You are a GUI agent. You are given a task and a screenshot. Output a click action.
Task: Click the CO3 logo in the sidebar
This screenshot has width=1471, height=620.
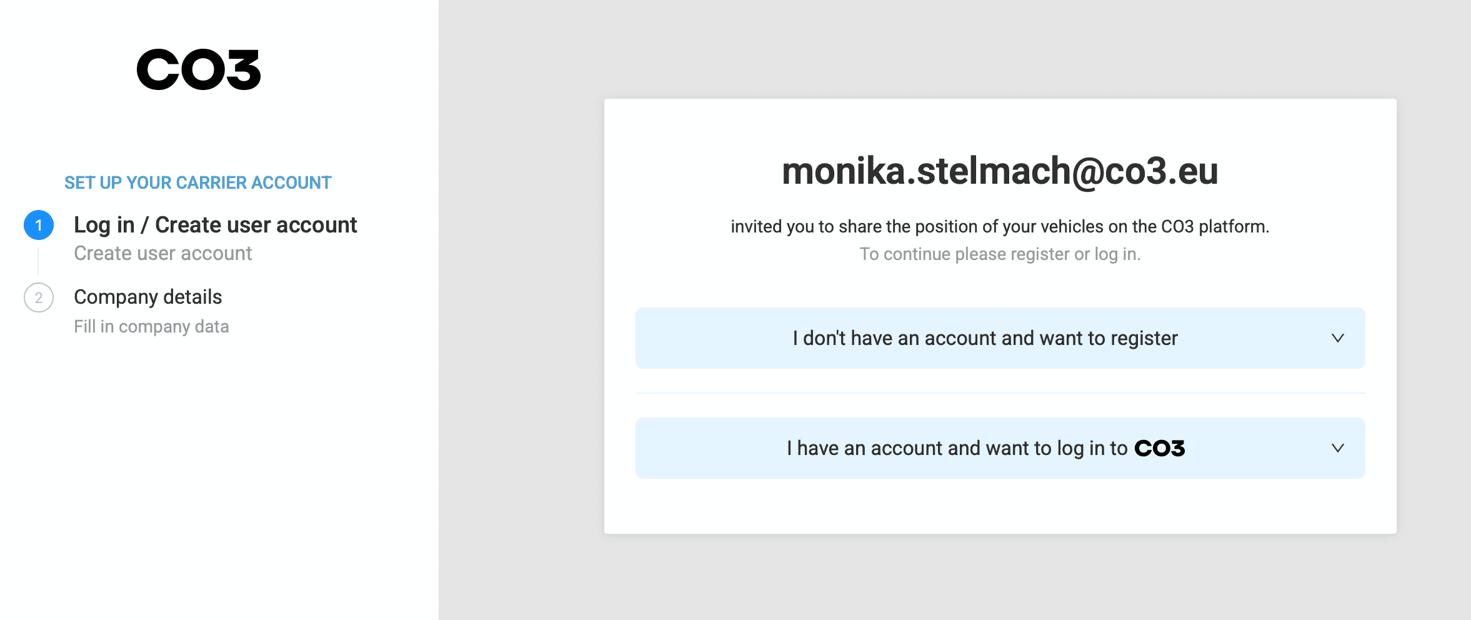click(199, 69)
